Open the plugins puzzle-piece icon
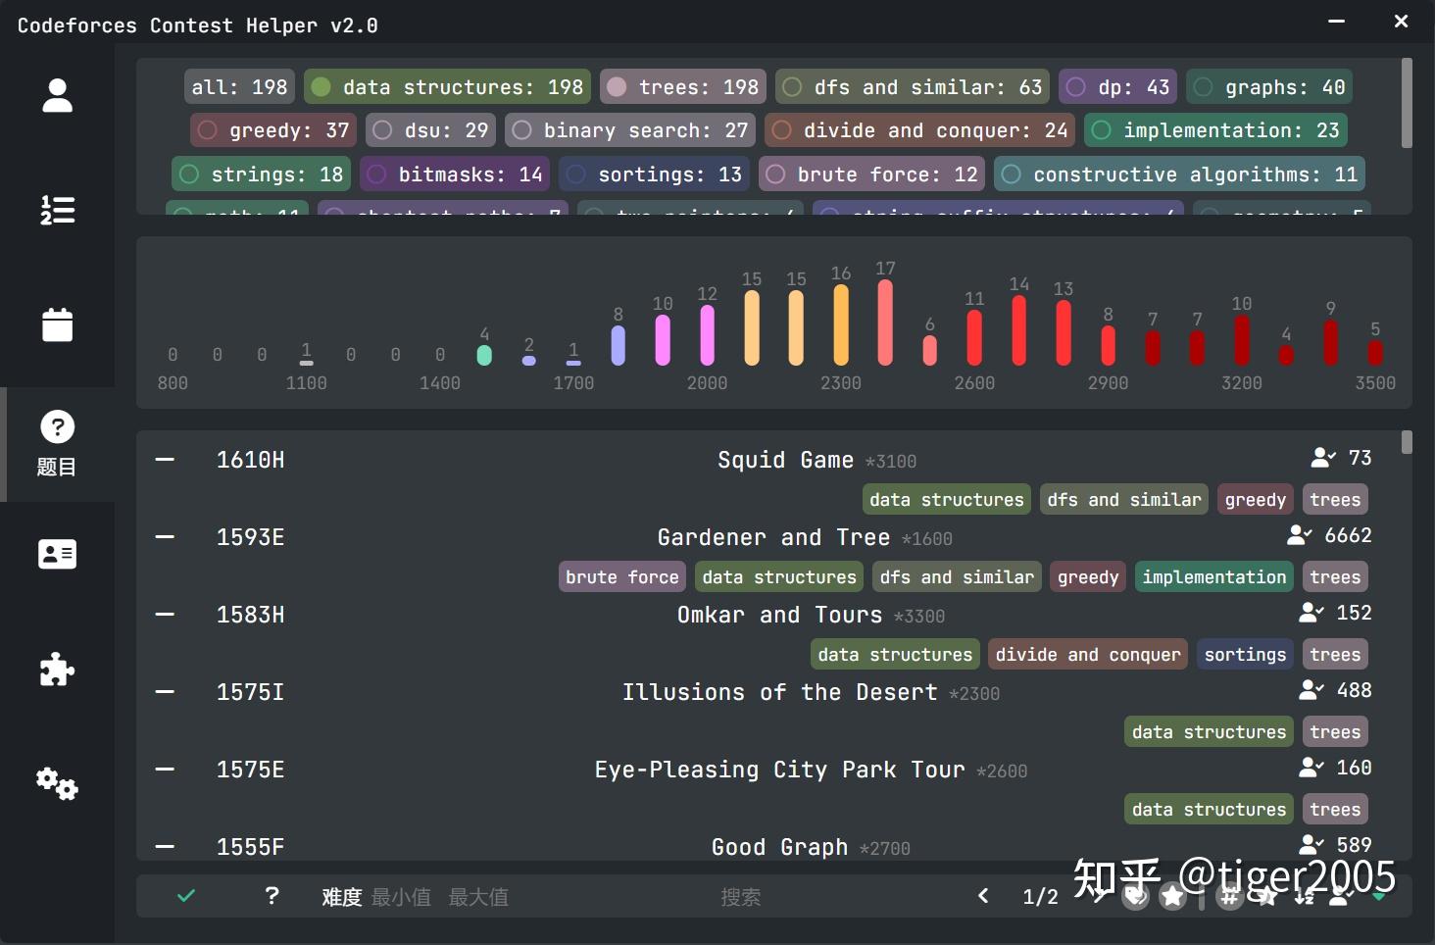 57,670
